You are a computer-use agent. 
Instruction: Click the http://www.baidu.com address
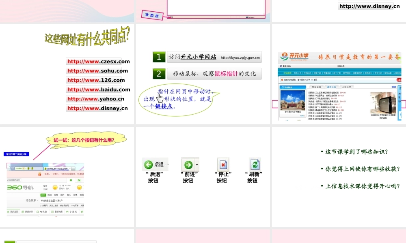(x=99, y=90)
